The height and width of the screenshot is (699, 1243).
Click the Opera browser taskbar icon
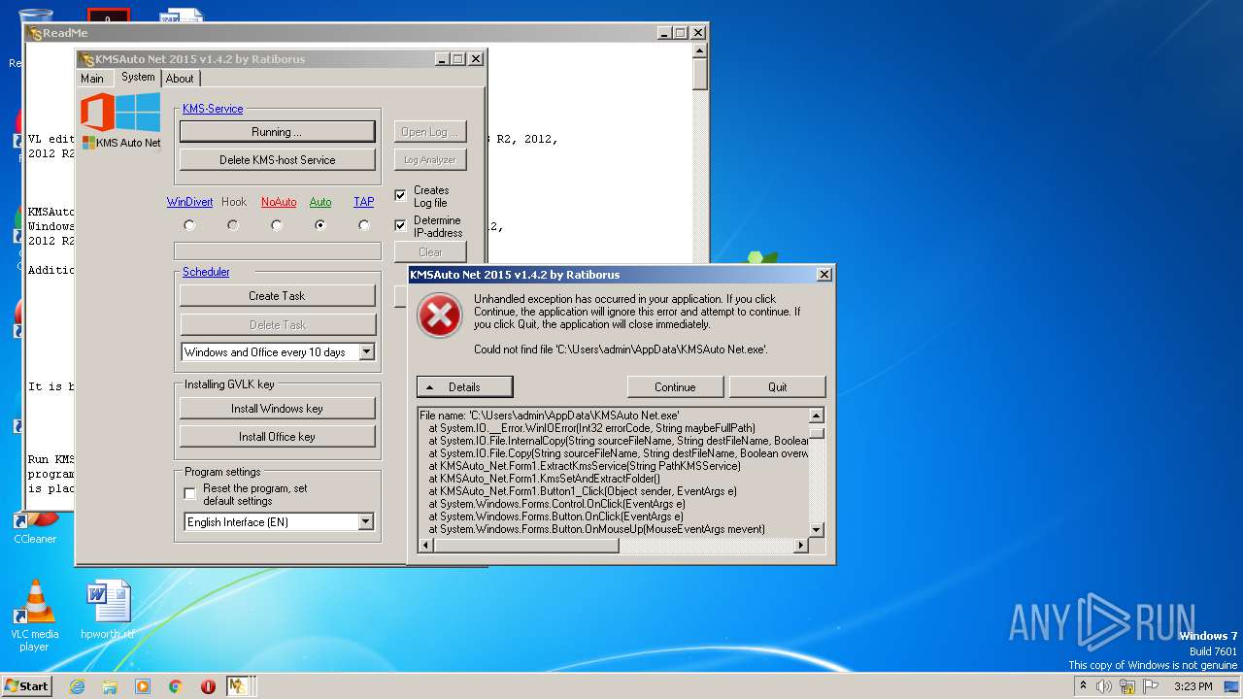[208, 686]
